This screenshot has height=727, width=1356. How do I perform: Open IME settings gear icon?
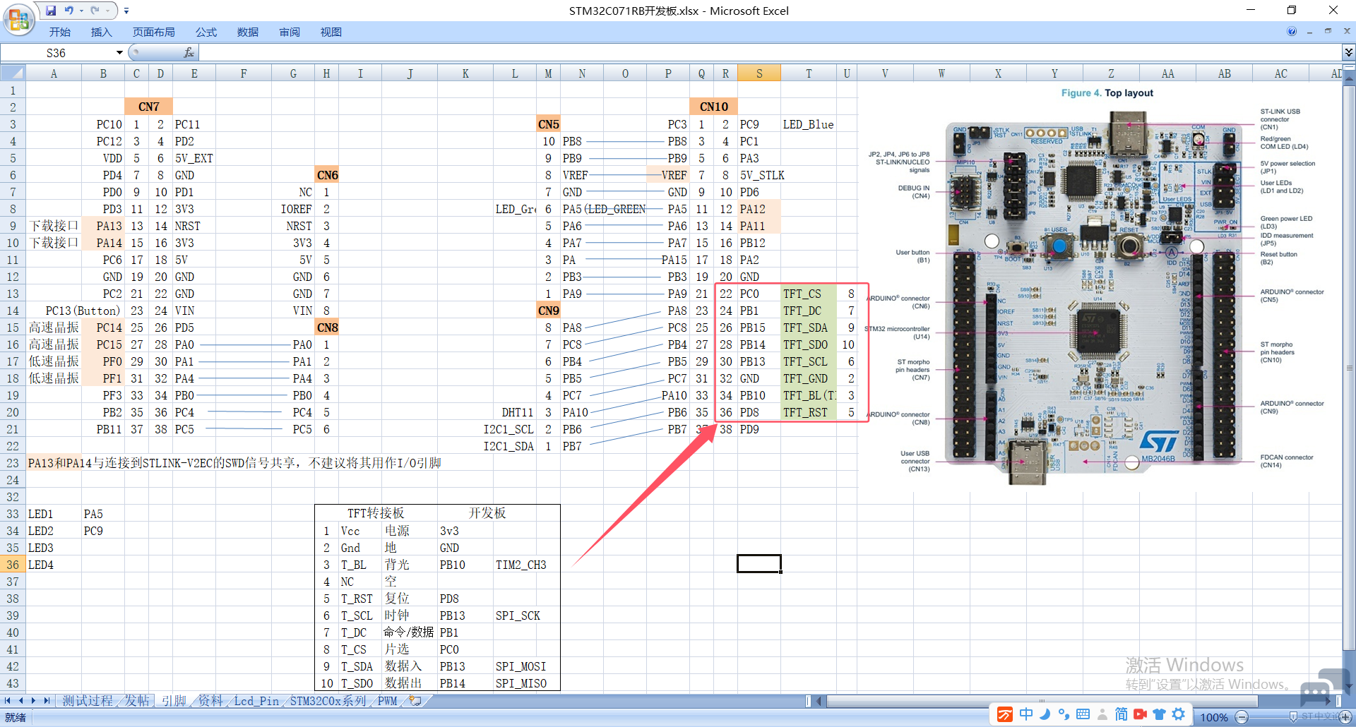tap(1178, 714)
